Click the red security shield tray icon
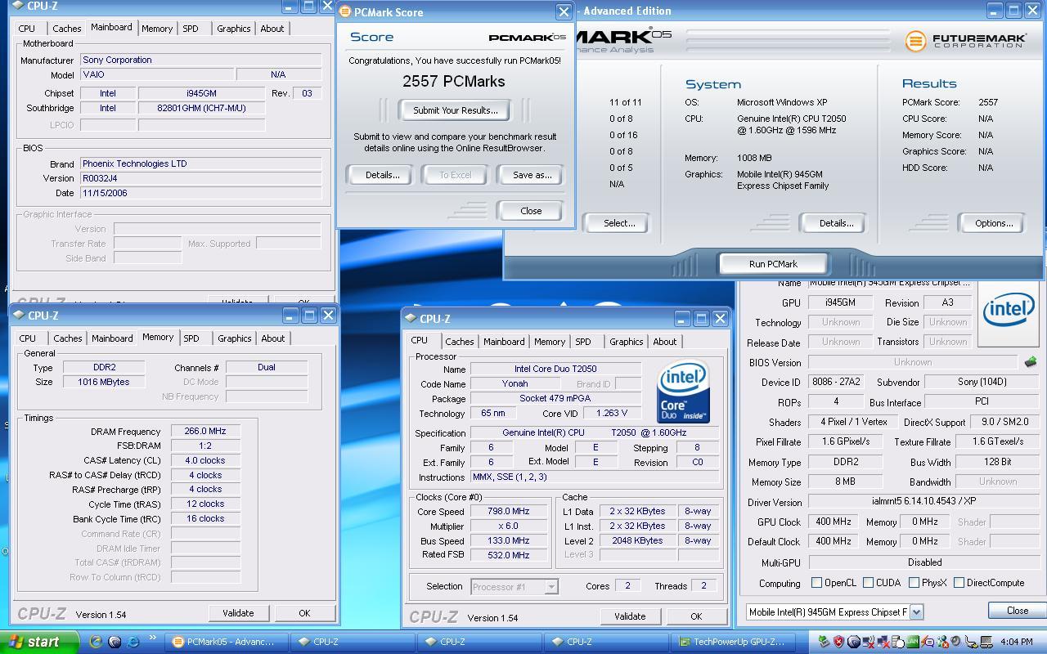Screen dimensions: 1047x654 pos(838,642)
